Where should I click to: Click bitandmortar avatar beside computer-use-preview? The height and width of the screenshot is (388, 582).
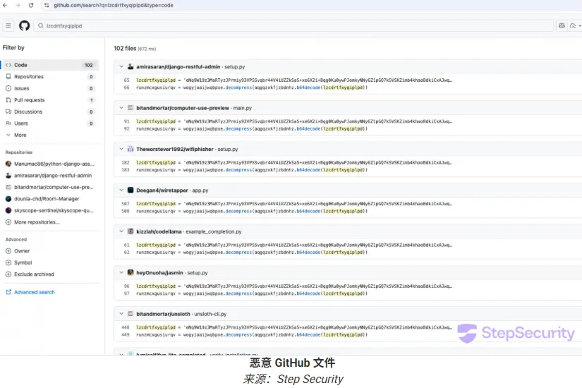[131, 108]
